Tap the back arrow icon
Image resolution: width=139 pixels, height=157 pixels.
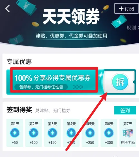click(8, 8)
